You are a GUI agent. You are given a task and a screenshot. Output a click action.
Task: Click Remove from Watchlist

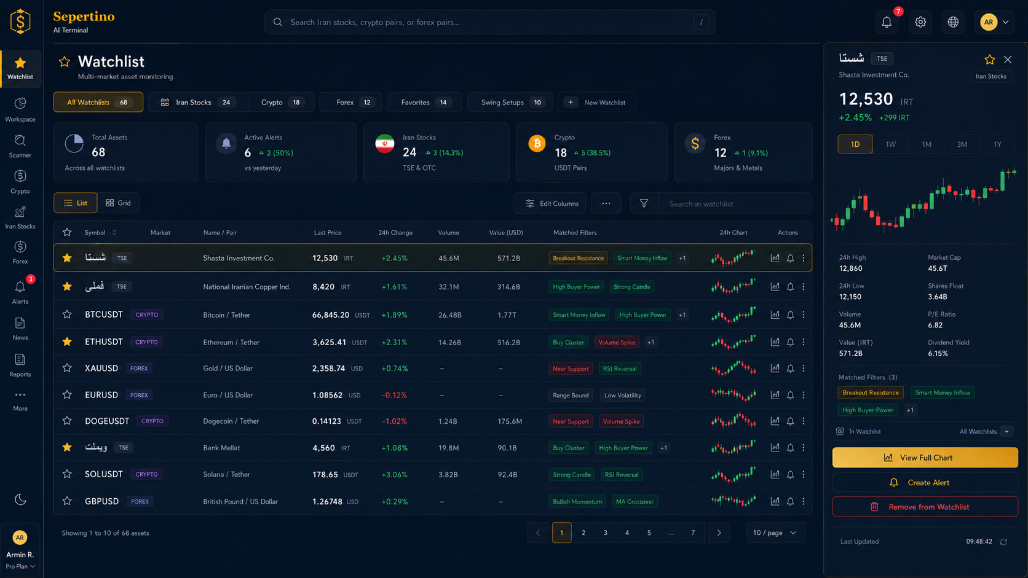(x=925, y=507)
